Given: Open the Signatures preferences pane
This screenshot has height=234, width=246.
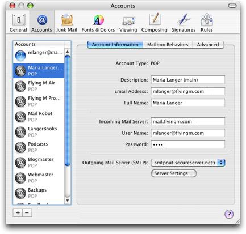Looking at the screenshot, I should tap(184, 23).
